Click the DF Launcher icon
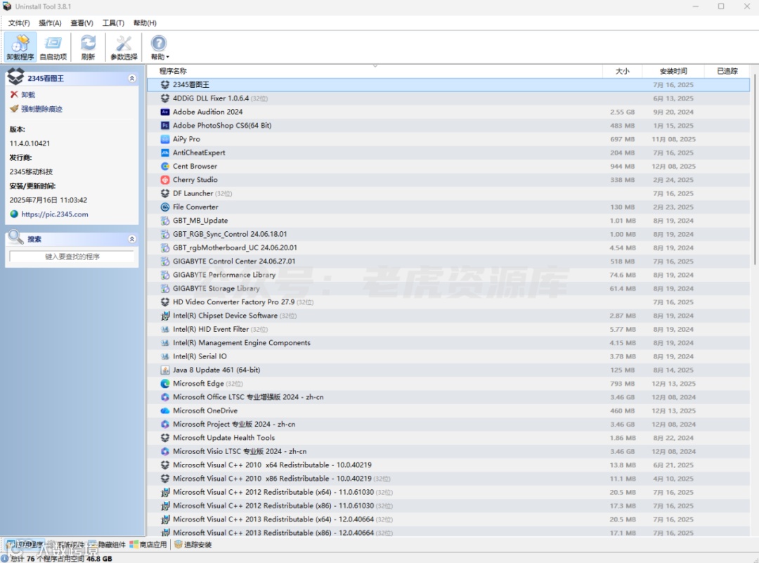 [x=165, y=193]
